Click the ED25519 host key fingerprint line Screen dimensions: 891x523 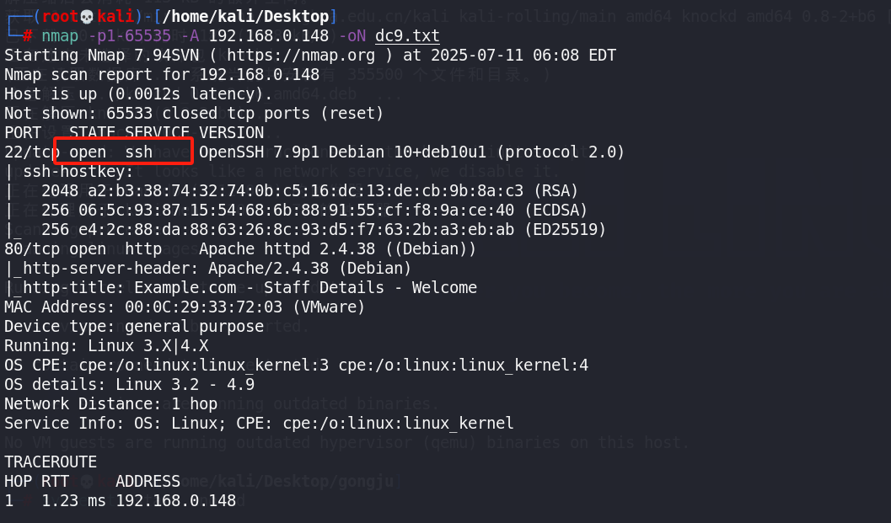(x=323, y=229)
